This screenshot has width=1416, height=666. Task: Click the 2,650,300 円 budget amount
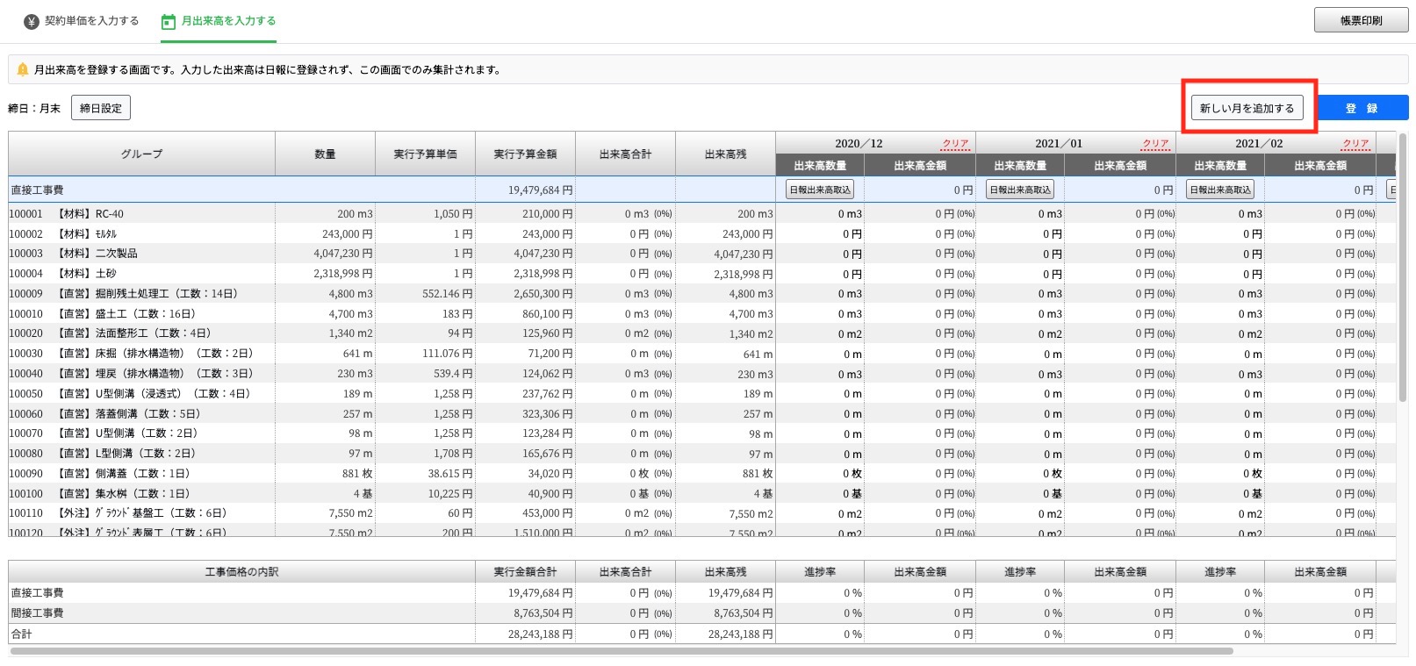pyautogui.click(x=543, y=294)
